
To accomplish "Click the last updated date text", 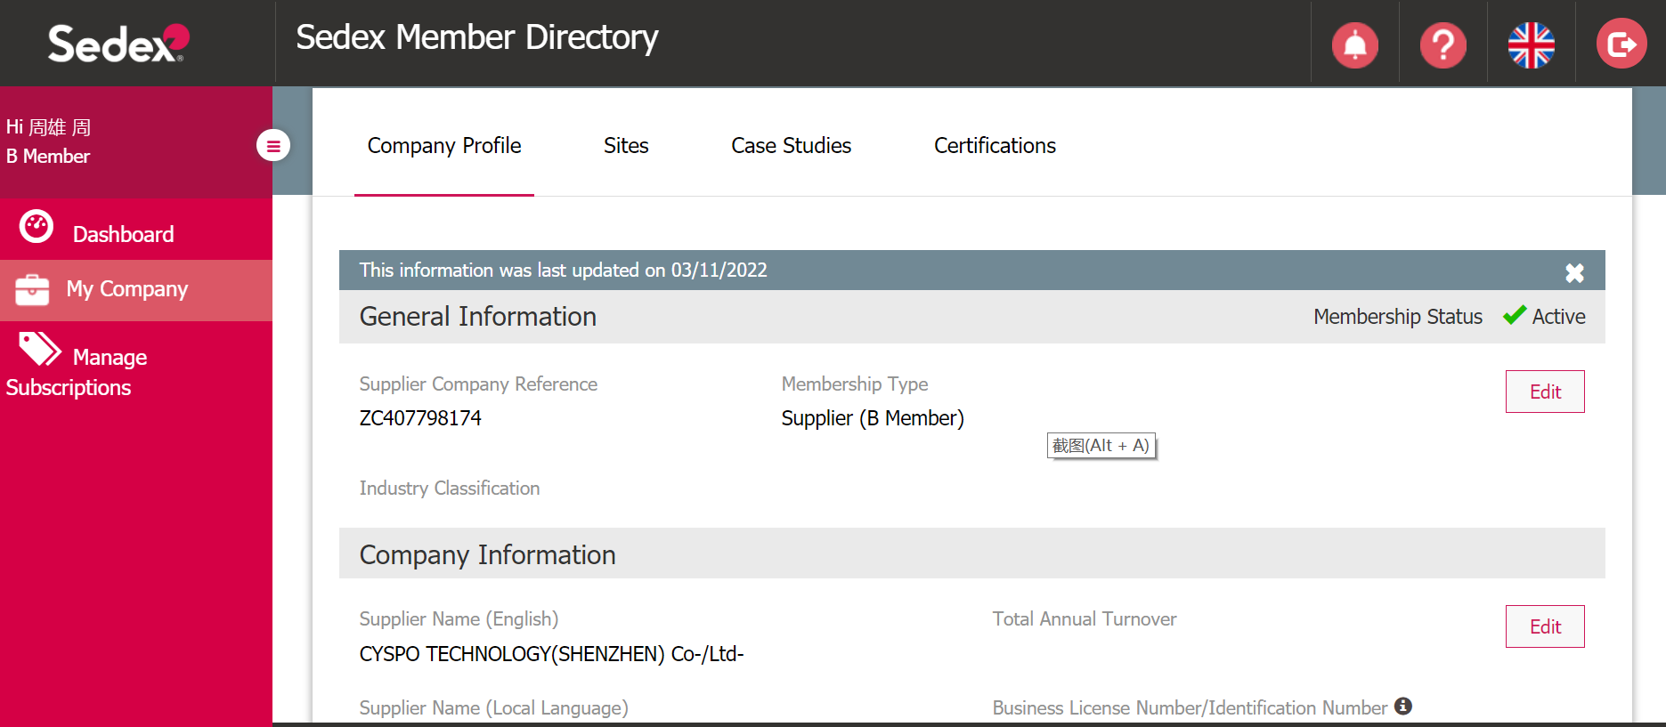I will pos(563,271).
